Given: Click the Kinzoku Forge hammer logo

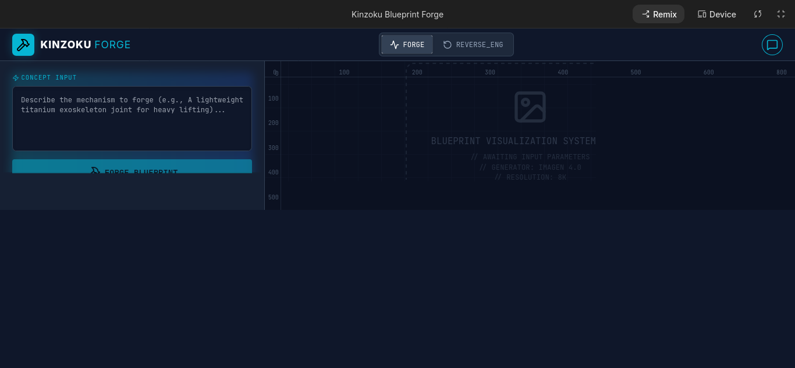Looking at the screenshot, I should coord(23,45).
